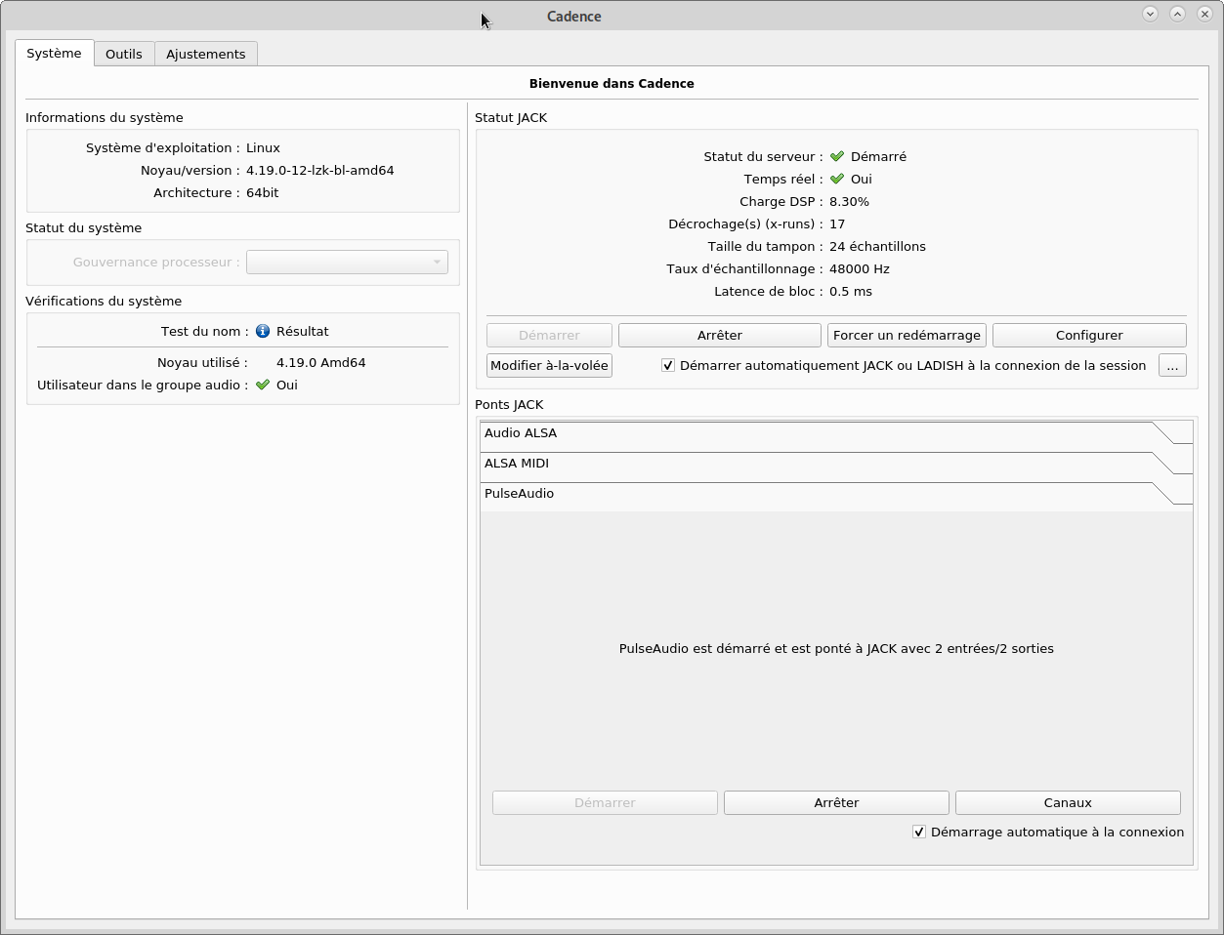Click the green check next to Temps réel
The image size is (1224, 935).
pos(837,179)
